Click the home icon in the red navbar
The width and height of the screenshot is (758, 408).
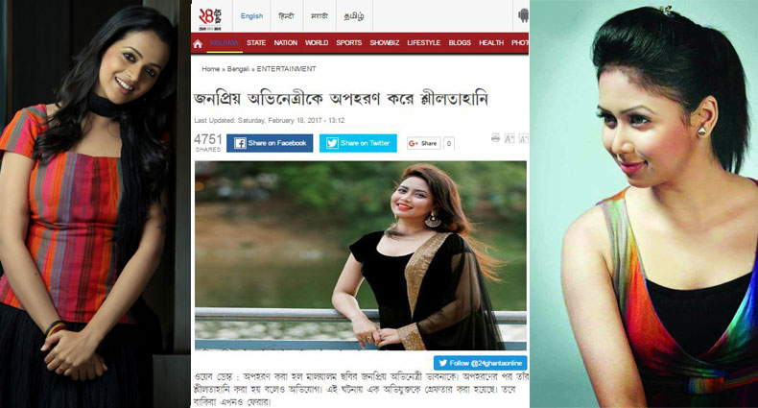tap(198, 44)
